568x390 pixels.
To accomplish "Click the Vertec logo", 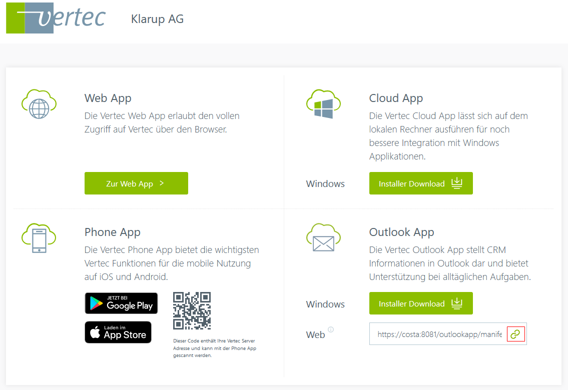I will click(x=56, y=18).
